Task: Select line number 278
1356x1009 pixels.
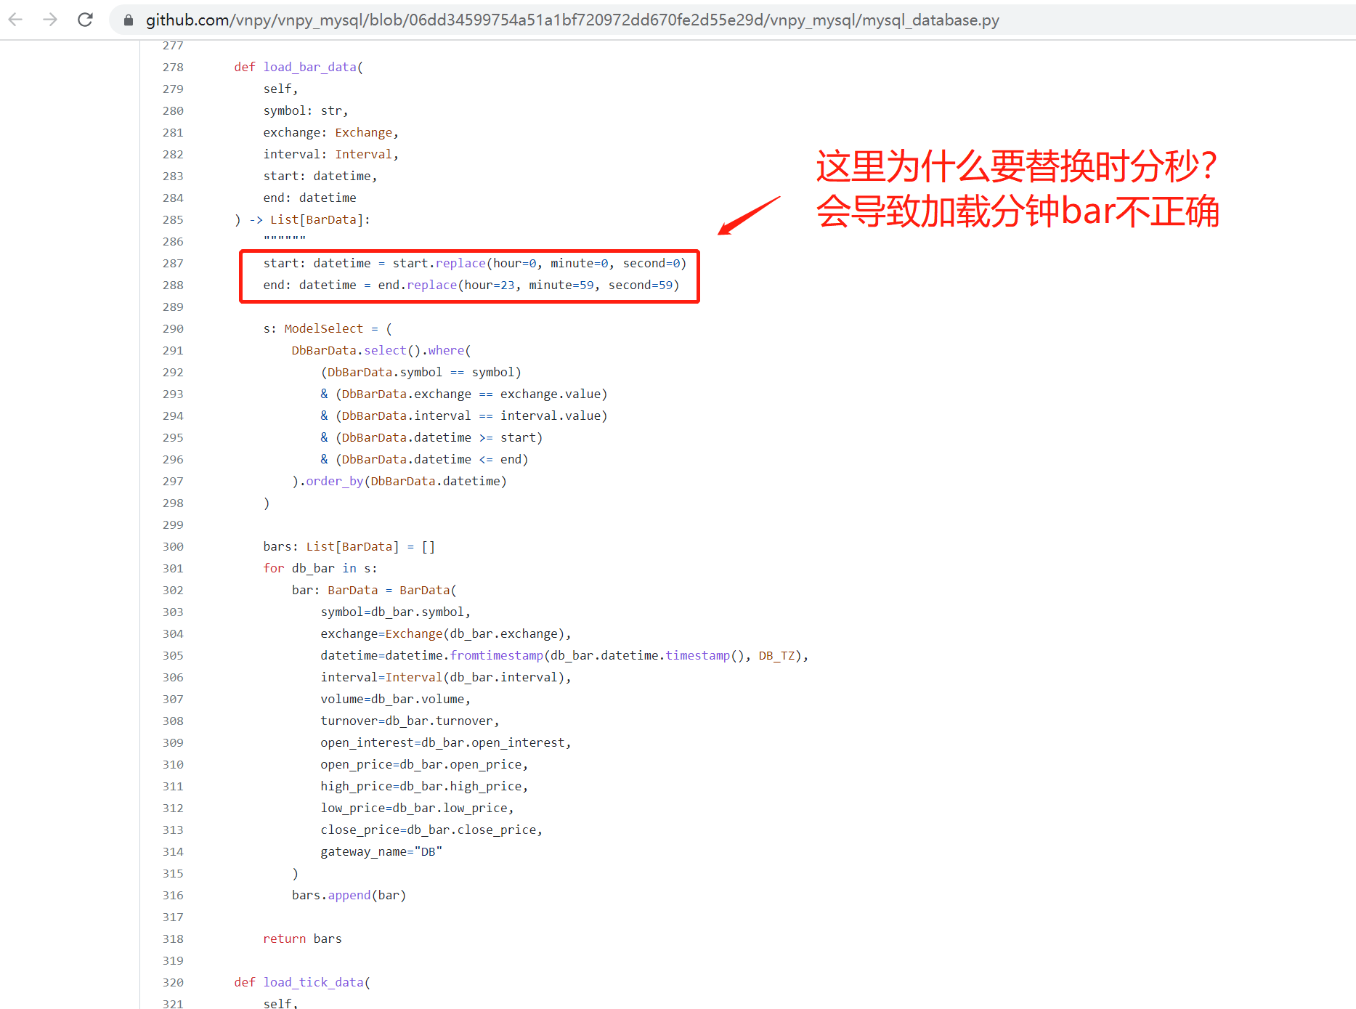Action: coord(173,67)
